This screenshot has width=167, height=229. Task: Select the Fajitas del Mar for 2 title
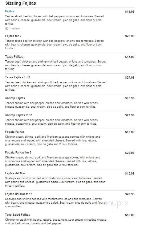coord(18,194)
